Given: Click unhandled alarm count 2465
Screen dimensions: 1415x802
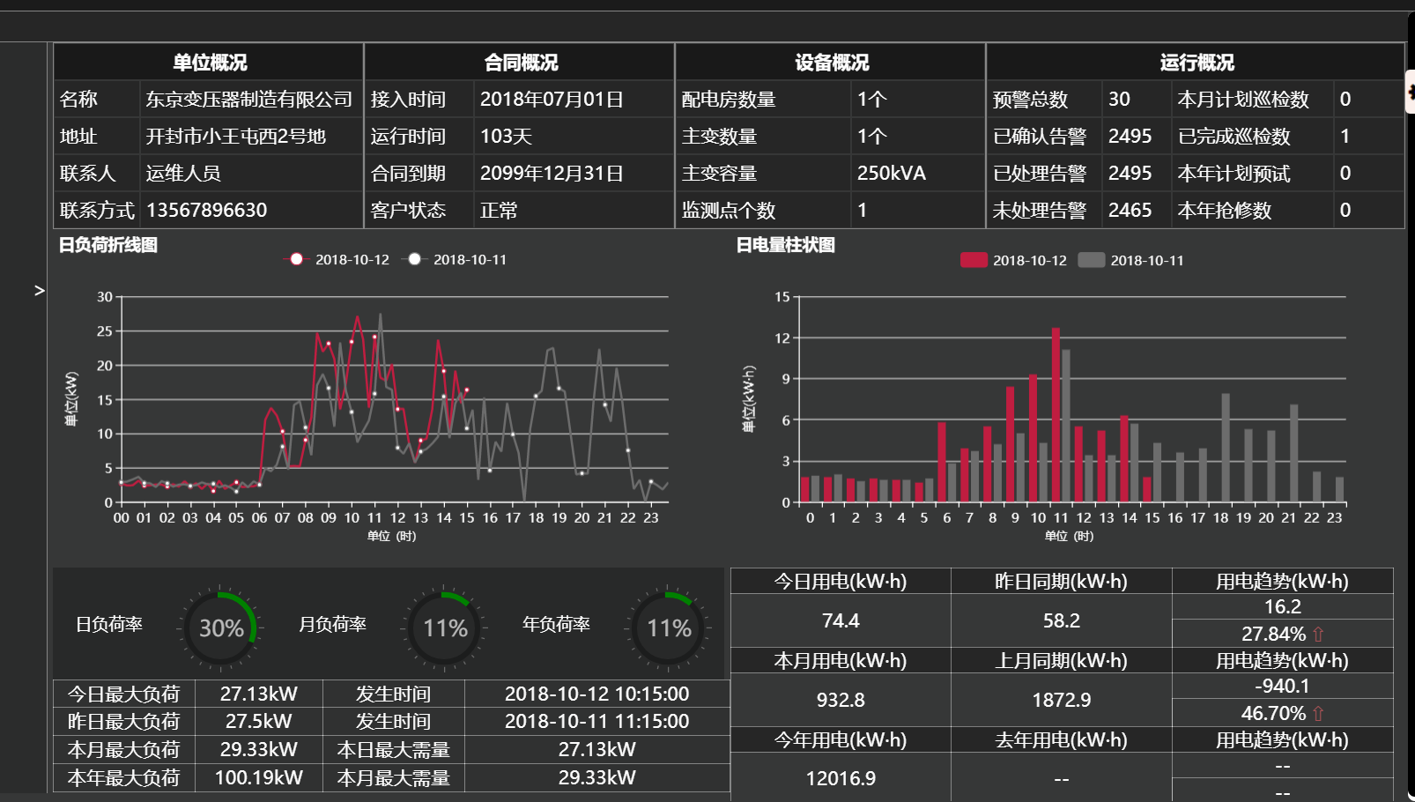Looking at the screenshot, I should coord(1130,211).
